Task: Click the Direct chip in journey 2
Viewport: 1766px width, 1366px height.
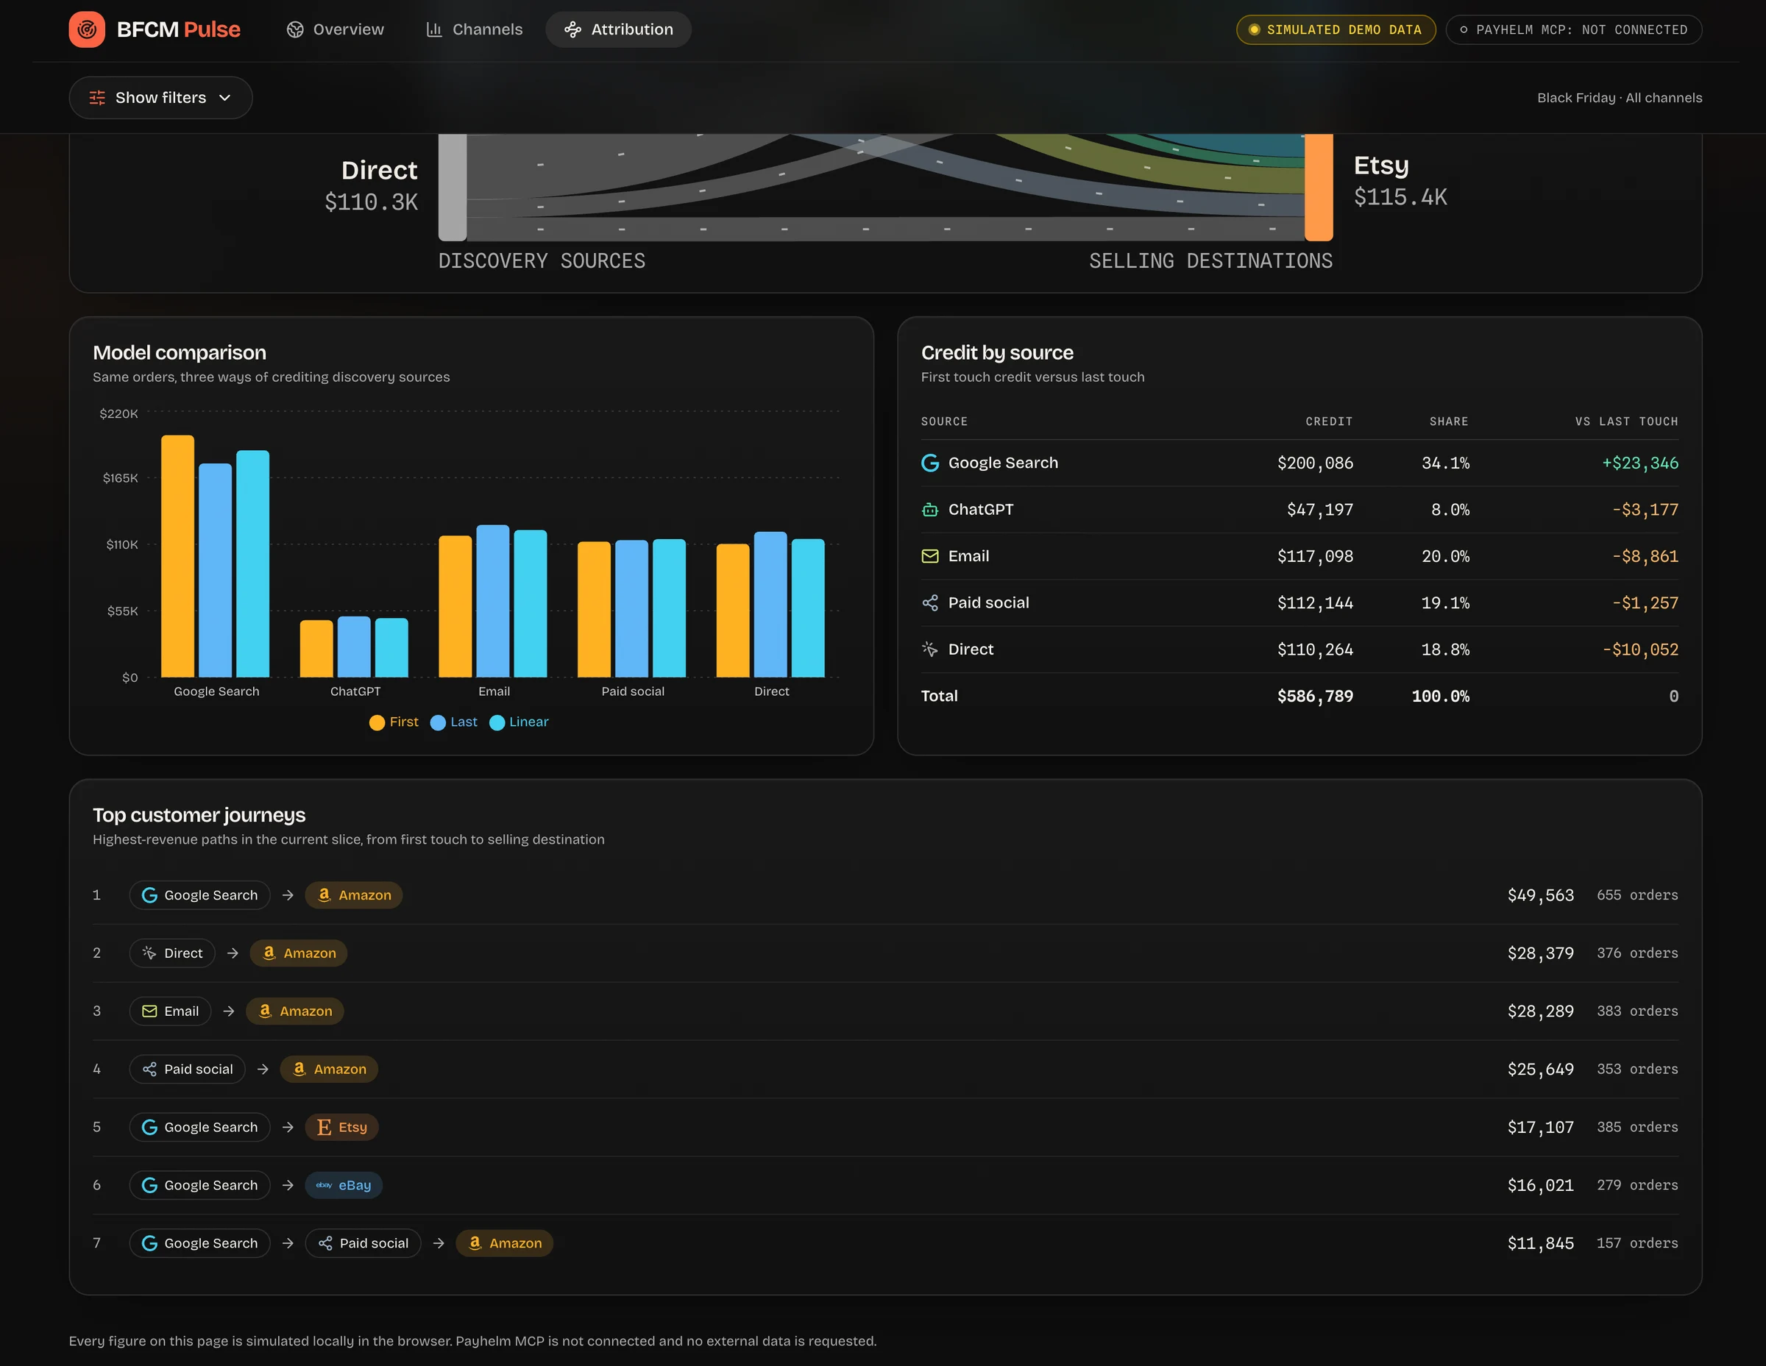Action: click(172, 954)
